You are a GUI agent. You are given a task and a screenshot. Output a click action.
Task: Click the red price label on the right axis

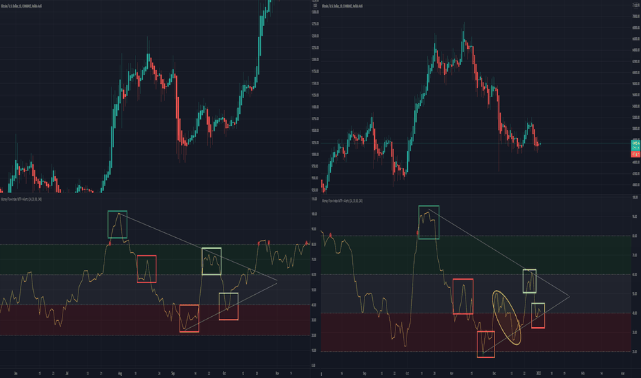635,155
